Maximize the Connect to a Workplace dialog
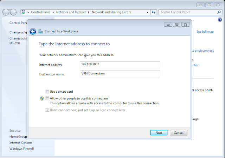 coord(177,25)
